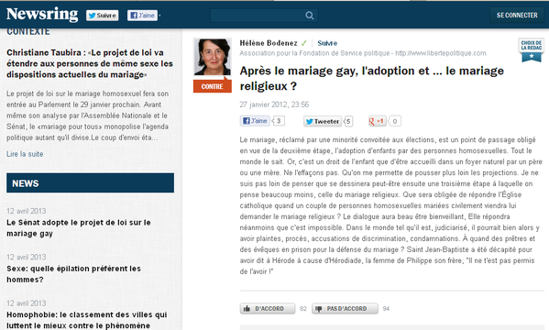This screenshot has height=330, width=549.
Task: Click date 12 avril 2013 above Sénat article
Action: [x=27, y=211]
